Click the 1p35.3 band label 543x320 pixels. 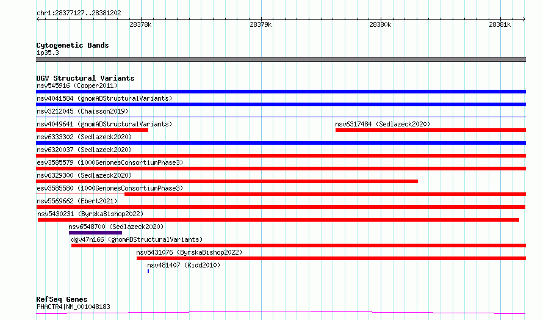pos(48,53)
